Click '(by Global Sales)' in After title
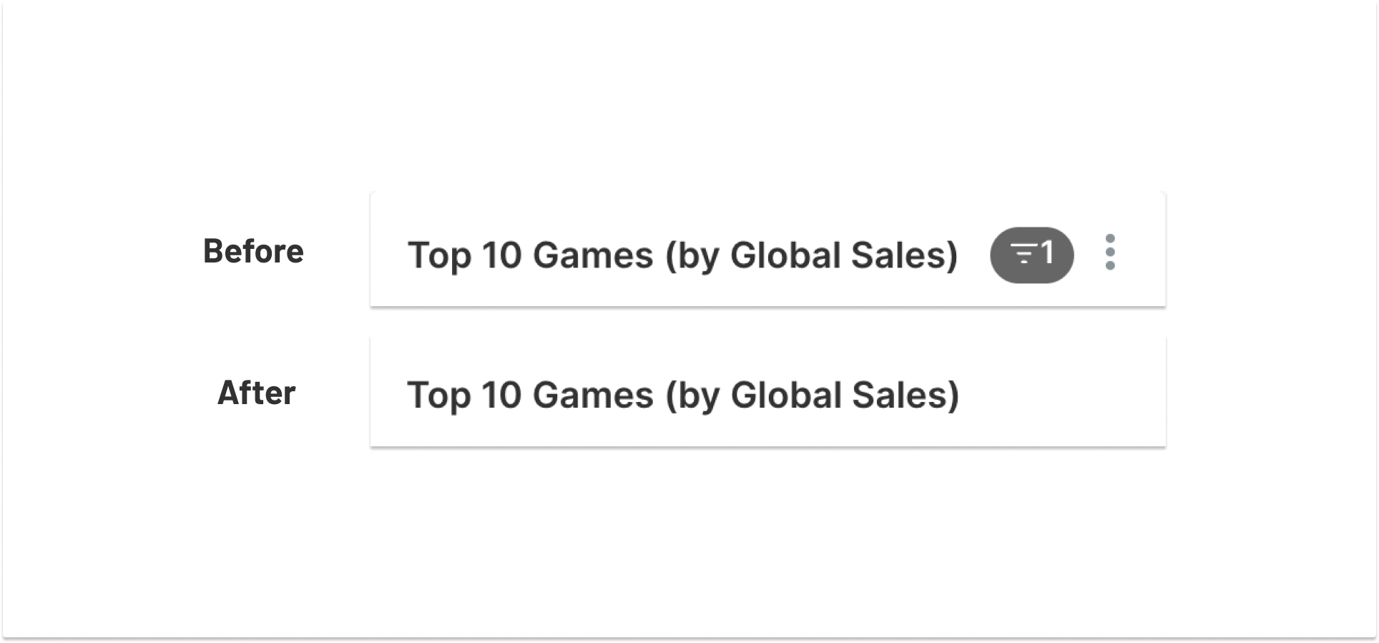The image size is (1379, 643). (811, 396)
